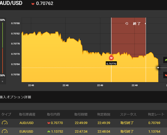Select AUD/USD asset link in trade table
167x135 pixels.
coord(26,123)
